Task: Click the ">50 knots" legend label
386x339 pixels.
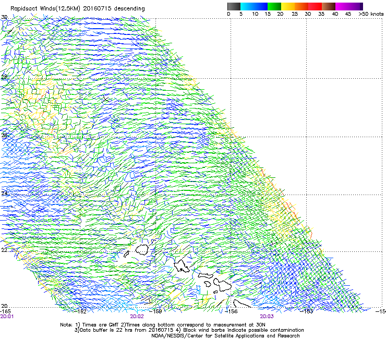Action: [x=371, y=14]
